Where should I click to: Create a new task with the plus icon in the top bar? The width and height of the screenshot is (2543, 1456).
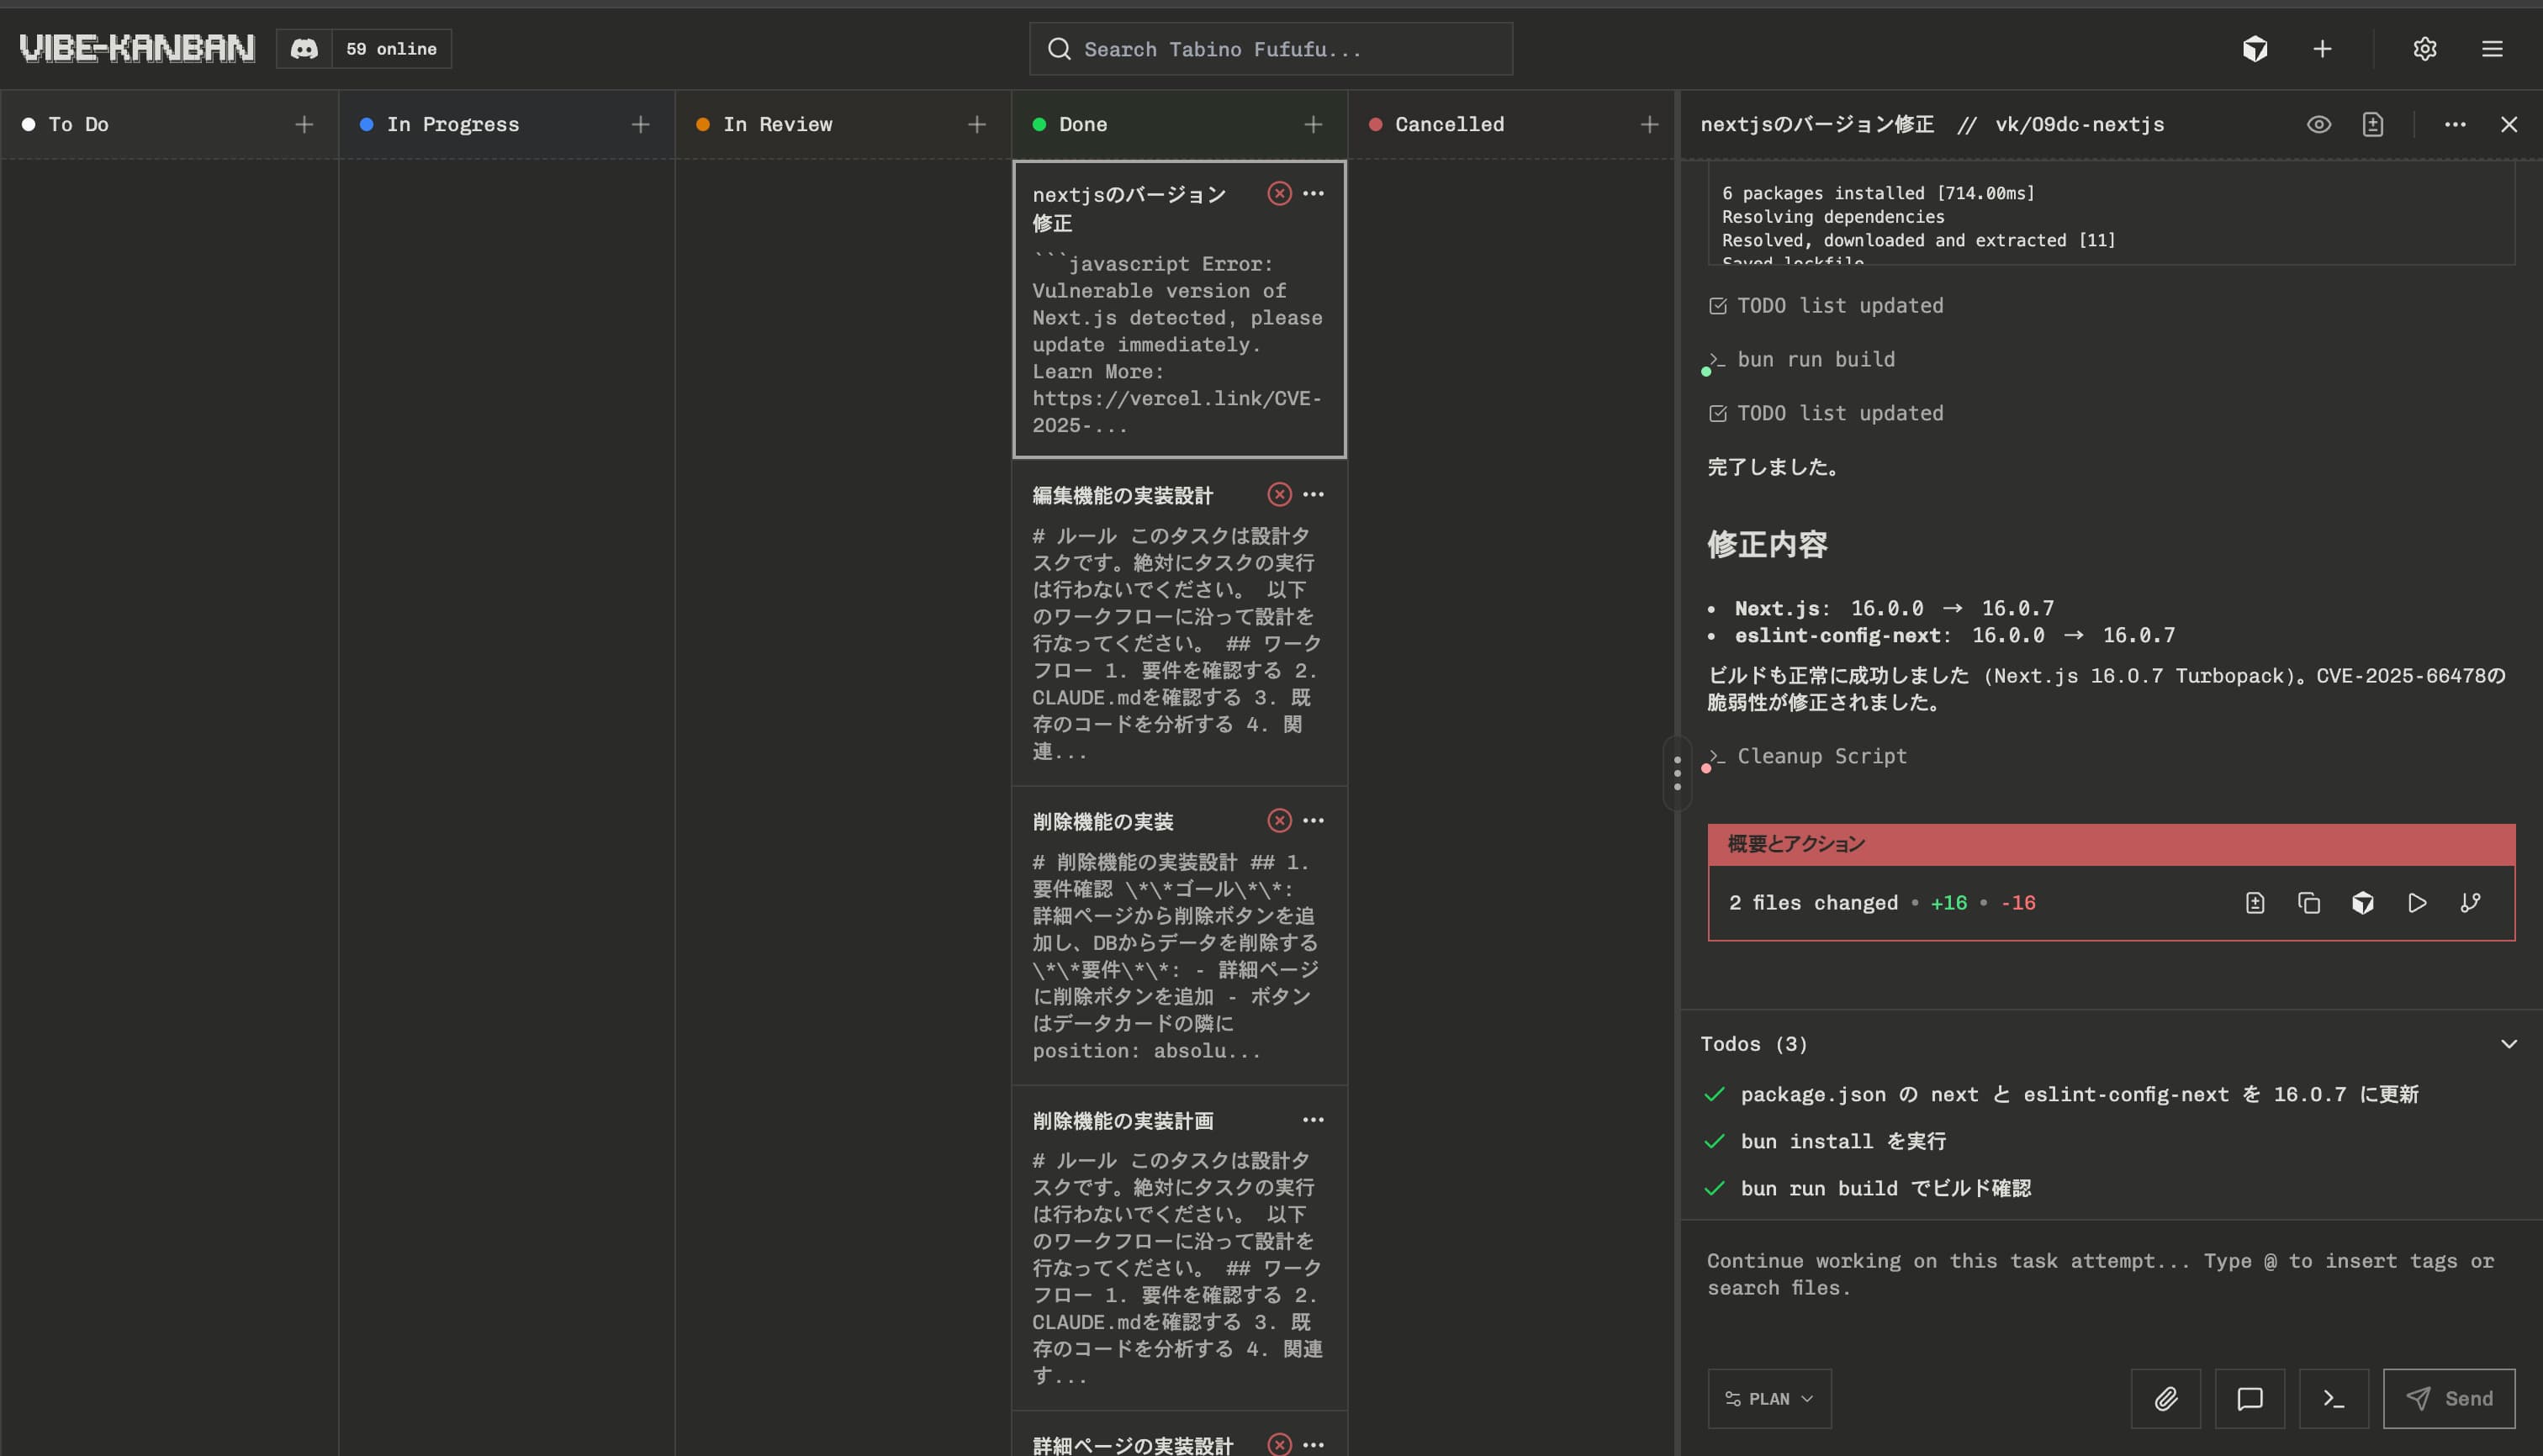(2323, 48)
